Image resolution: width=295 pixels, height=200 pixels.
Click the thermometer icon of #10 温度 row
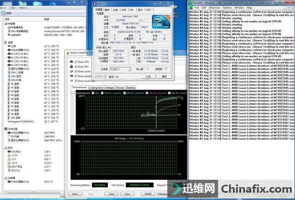click(x=9, y=118)
